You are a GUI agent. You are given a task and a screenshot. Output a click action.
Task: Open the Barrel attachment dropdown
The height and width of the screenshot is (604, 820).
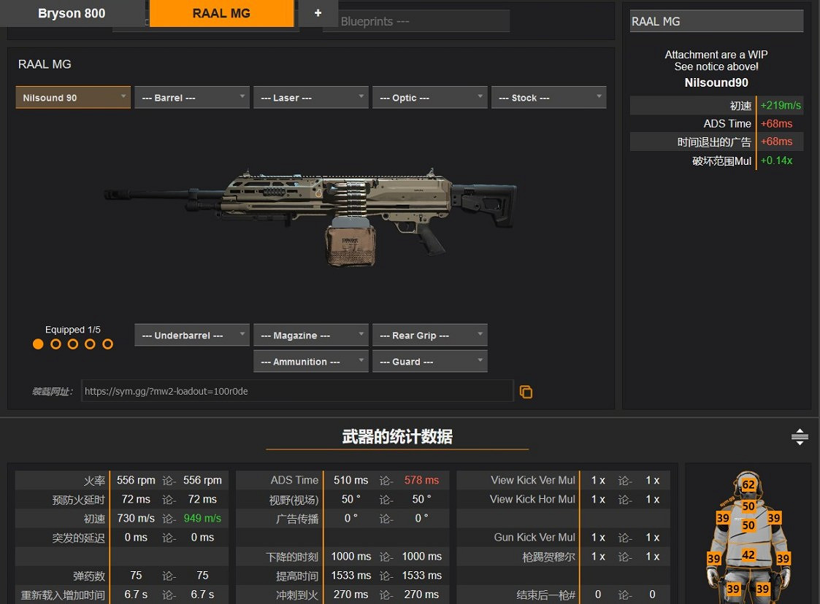[x=192, y=98]
